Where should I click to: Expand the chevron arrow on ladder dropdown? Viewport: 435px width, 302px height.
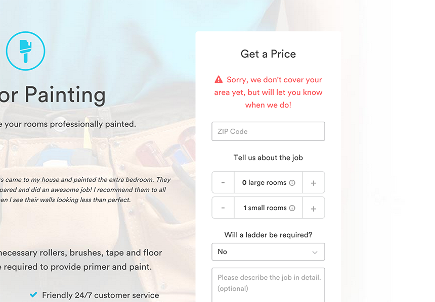[315, 252]
